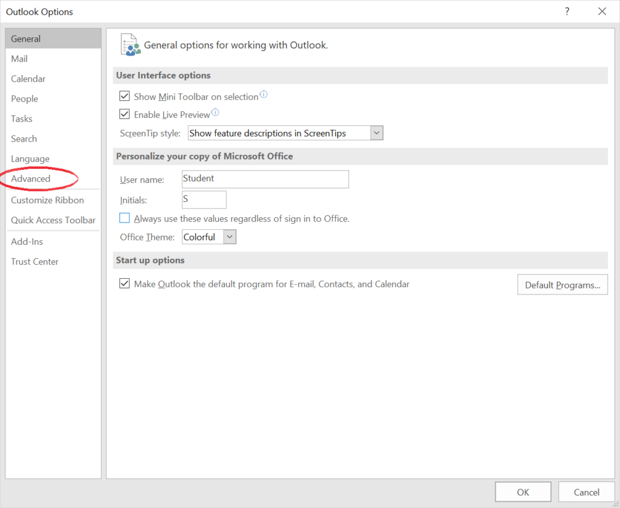620x508 pixels.
Task: Open Customize Ribbon settings
Action: click(x=53, y=200)
